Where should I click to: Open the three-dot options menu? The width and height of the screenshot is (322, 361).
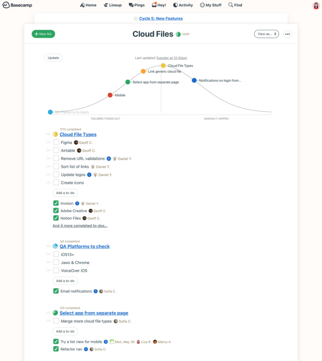pos(287,34)
